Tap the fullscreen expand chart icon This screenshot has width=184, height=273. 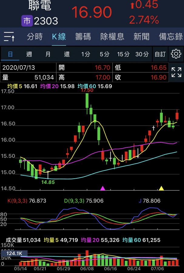point(176,73)
